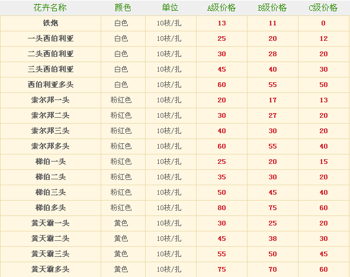350x277 pixels.
Task: Click the 黄天霸多头 row name
Action: [51, 269]
